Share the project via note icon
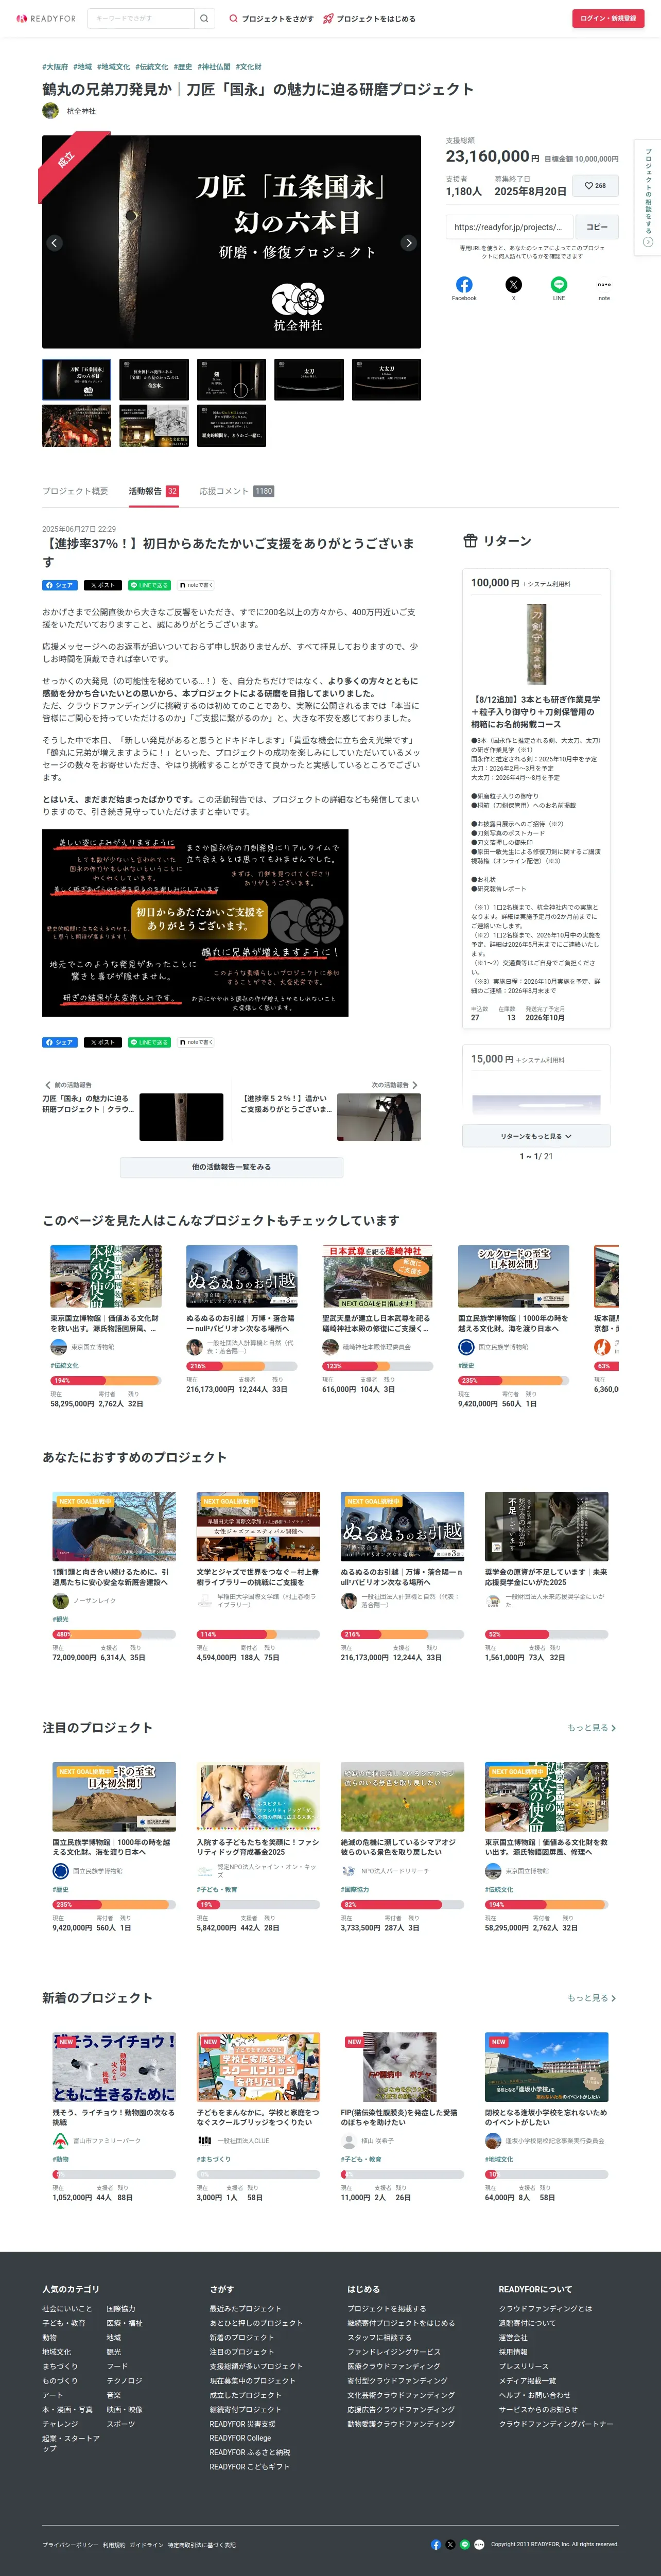The height and width of the screenshot is (2576, 661). pos(604,285)
